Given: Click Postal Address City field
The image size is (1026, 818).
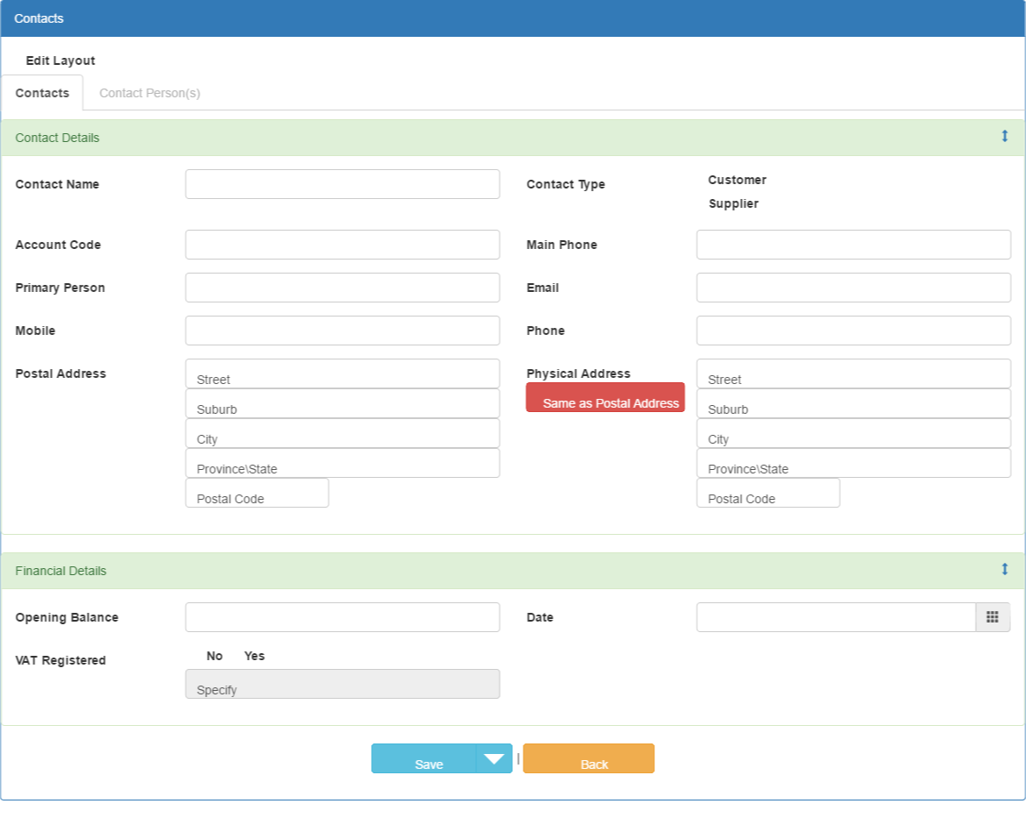Looking at the screenshot, I should click(342, 433).
